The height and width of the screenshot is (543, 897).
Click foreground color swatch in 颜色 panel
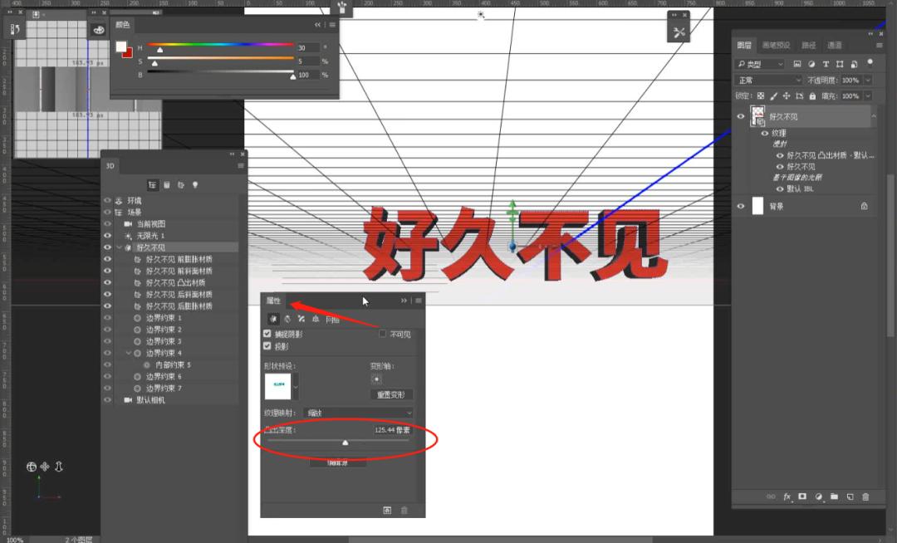tap(120, 46)
